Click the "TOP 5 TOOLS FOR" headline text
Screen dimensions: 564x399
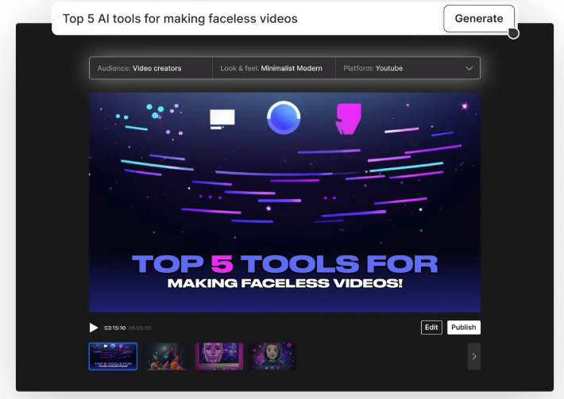pos(284,264)
